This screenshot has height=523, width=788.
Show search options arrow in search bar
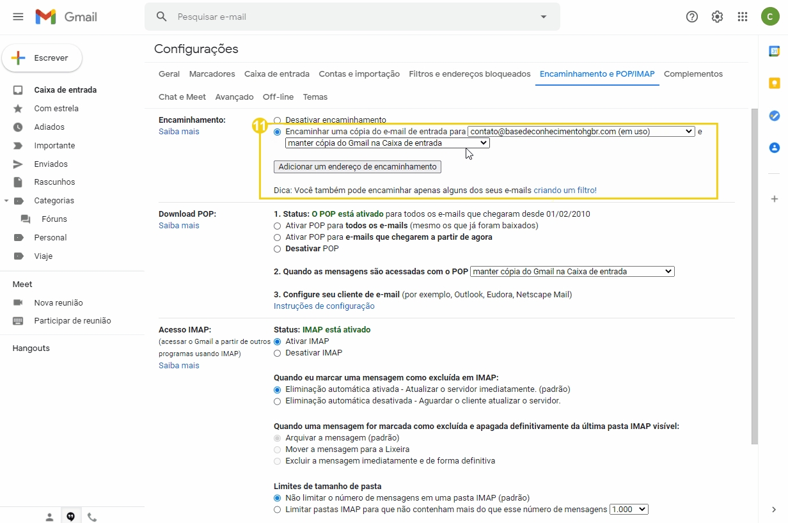[544, 17]
